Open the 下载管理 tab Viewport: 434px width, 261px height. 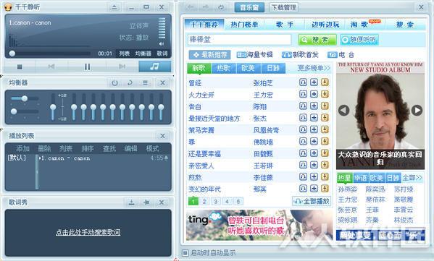[x=284, y=7]
